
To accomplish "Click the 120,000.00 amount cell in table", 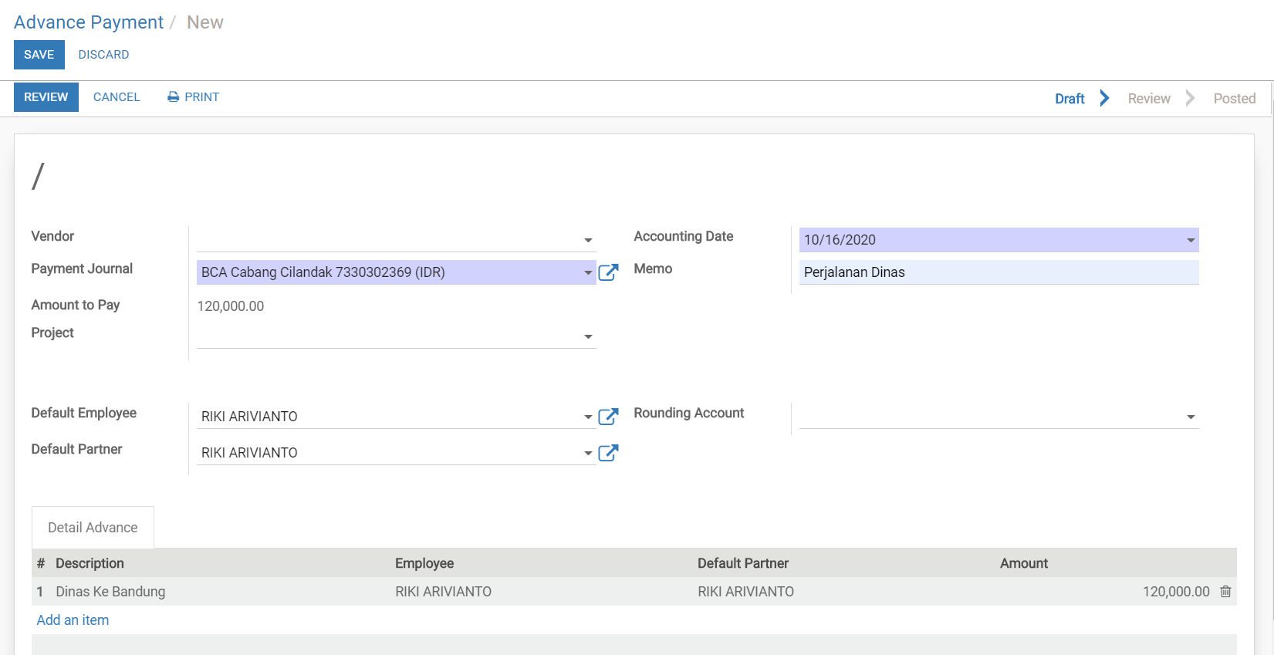I will pos(1105,592).
